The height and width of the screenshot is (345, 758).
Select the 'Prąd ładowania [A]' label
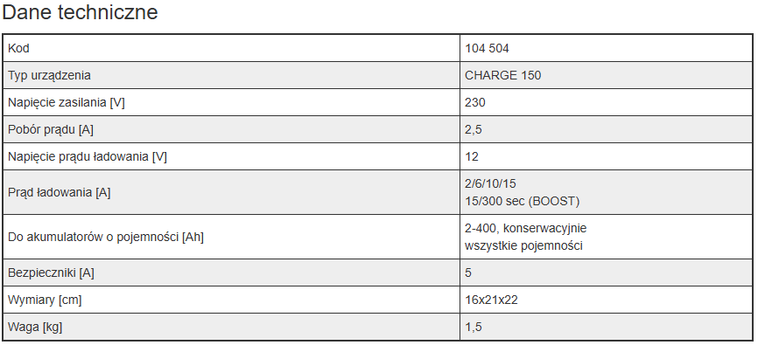pyautogui.click(x=60, y=192)
